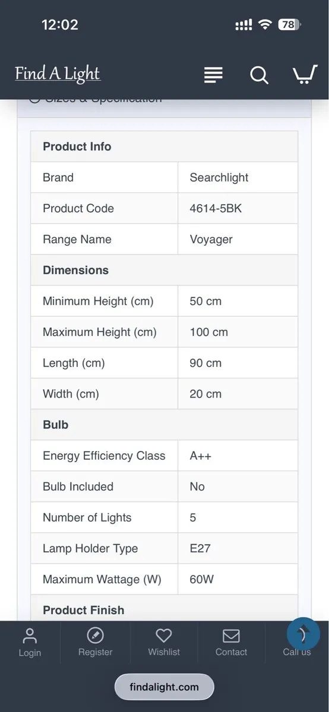329x712 pixels.
Task: Tap the Register compass icon
Action: tap(95, 635)
